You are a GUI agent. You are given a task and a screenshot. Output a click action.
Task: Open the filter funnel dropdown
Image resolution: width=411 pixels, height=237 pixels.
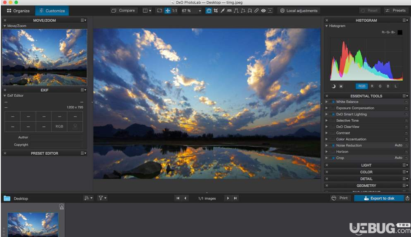click(102, 198)
